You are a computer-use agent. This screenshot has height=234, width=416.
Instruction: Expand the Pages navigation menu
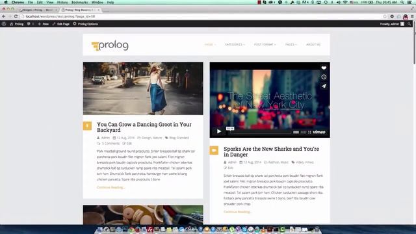[291, 45]
